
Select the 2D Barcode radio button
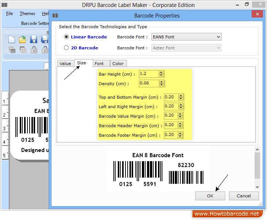[x=67, y=48]
